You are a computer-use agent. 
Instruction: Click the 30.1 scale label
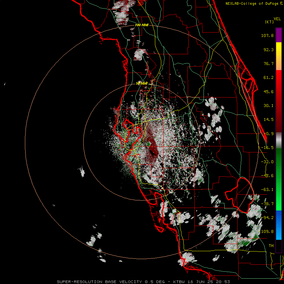click(269, 106)
